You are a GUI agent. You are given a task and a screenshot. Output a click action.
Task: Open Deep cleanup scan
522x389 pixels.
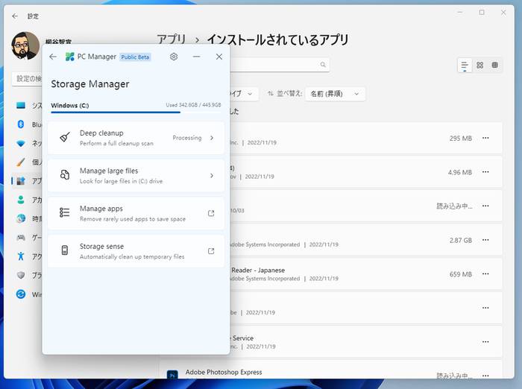click(136, 138)
